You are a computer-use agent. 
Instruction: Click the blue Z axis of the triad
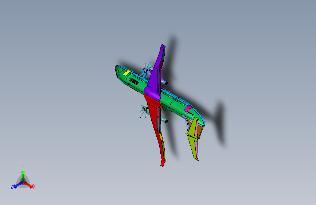(18, 185)
